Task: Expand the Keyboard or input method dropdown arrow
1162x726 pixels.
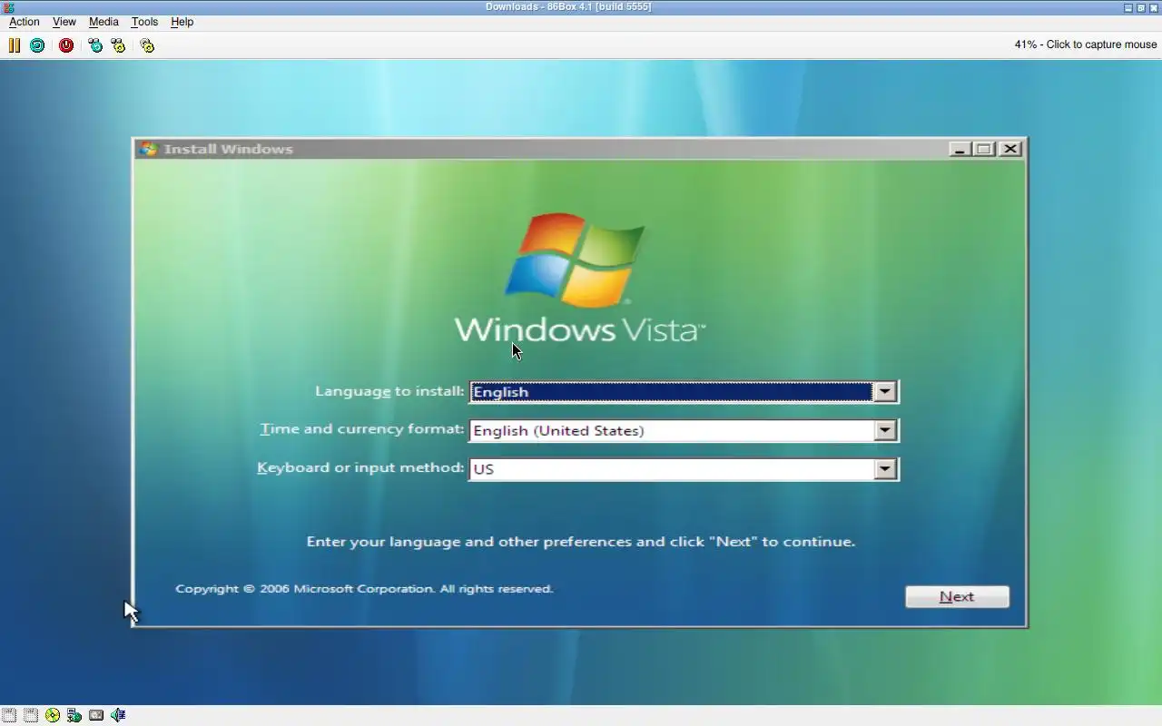Action: (884, 469)
